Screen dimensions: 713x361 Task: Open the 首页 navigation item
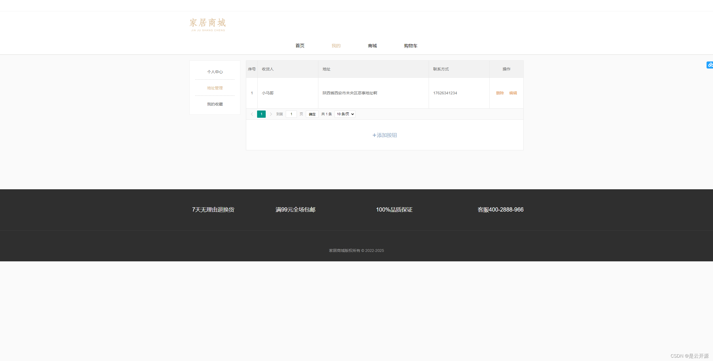[x=300, y=46]
